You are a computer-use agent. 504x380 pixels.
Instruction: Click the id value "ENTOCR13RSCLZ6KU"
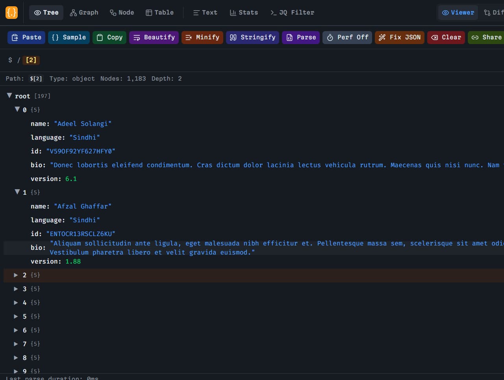[x=81, y=234]
